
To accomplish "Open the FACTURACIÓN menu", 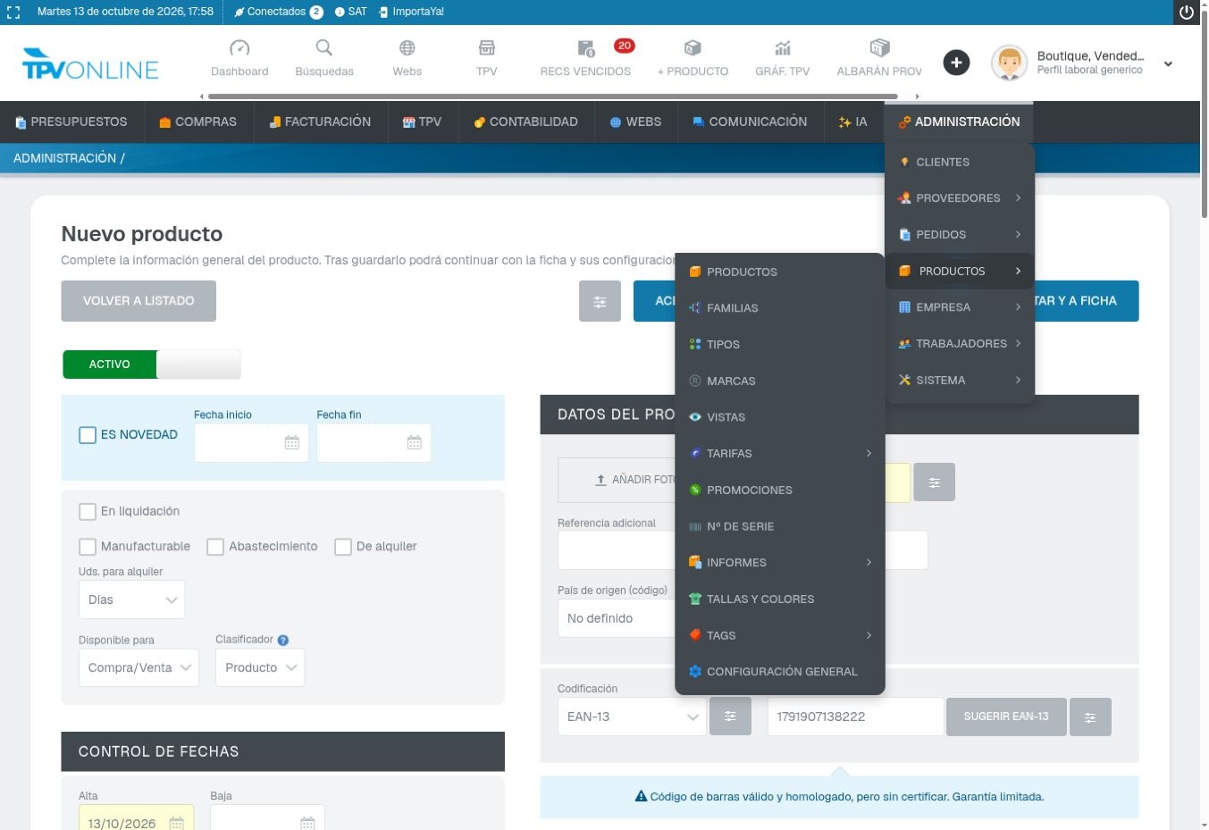I will pos(320,122).
